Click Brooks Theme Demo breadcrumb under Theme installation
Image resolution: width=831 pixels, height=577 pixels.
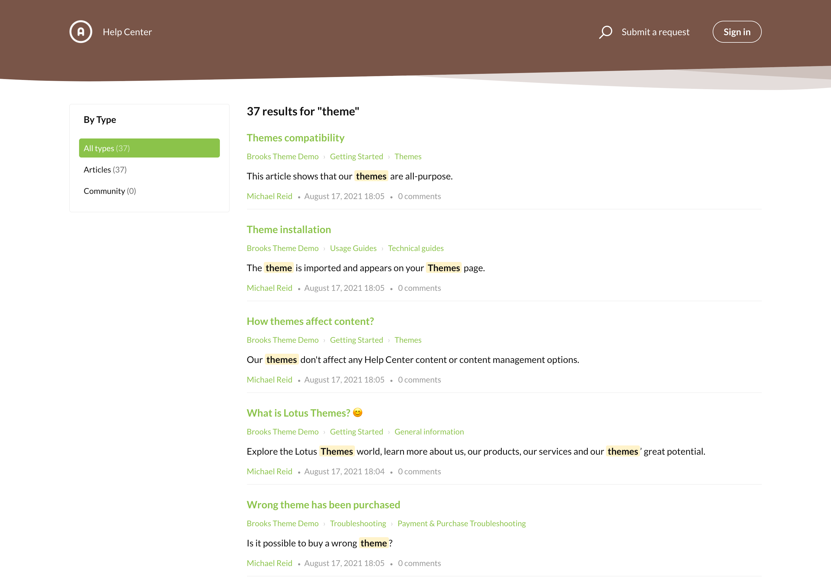tap(282, 248)
